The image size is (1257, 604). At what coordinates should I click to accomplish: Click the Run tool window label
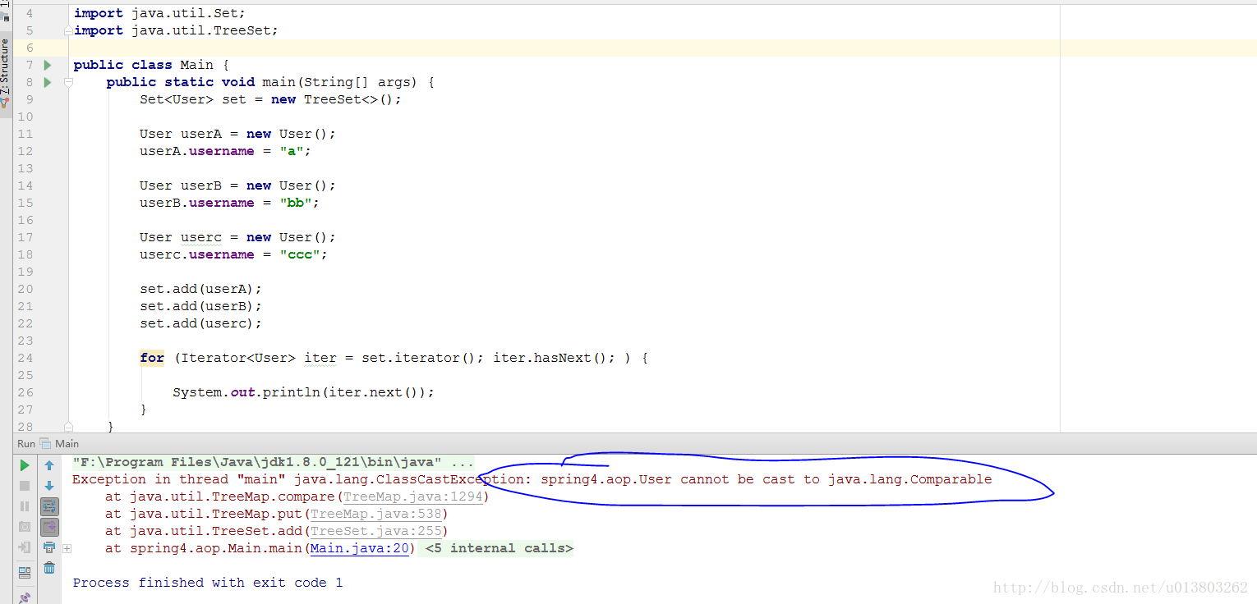pyautogui.click(x=26, y=443)
